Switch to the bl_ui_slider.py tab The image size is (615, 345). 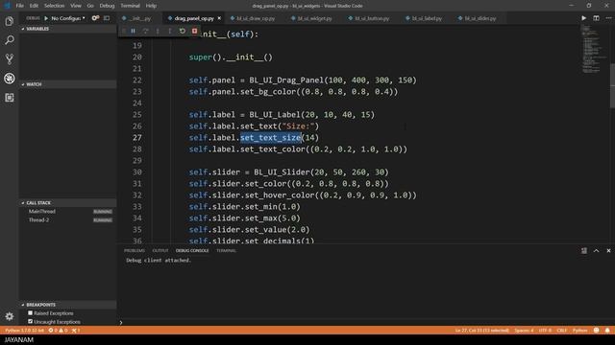pyautogui.click(x=480, y=18)
